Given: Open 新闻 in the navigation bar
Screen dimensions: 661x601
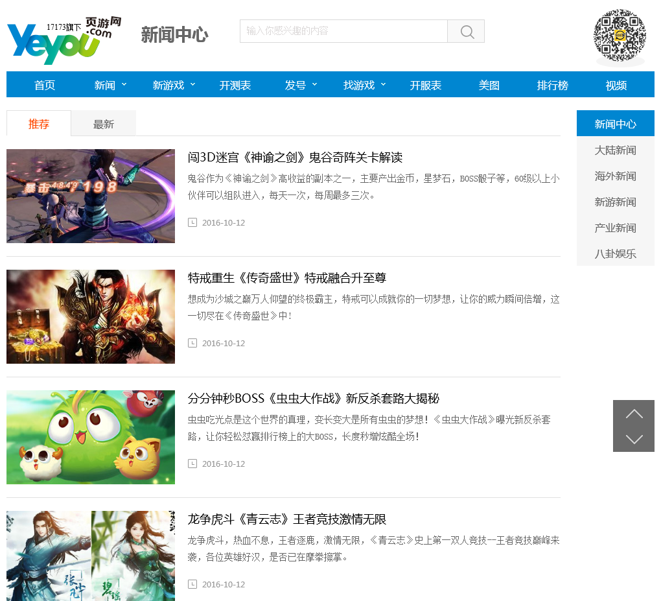Looking at the screenshot, I should click(104, 85).
